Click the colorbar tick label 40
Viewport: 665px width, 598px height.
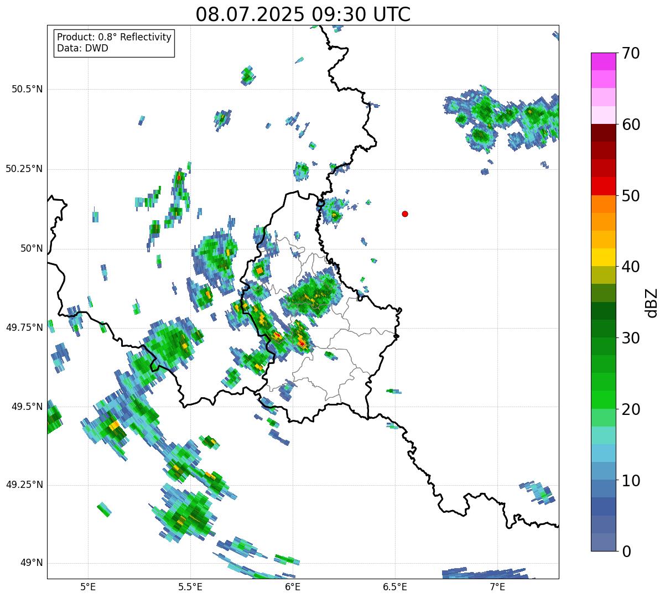(631, 267)
